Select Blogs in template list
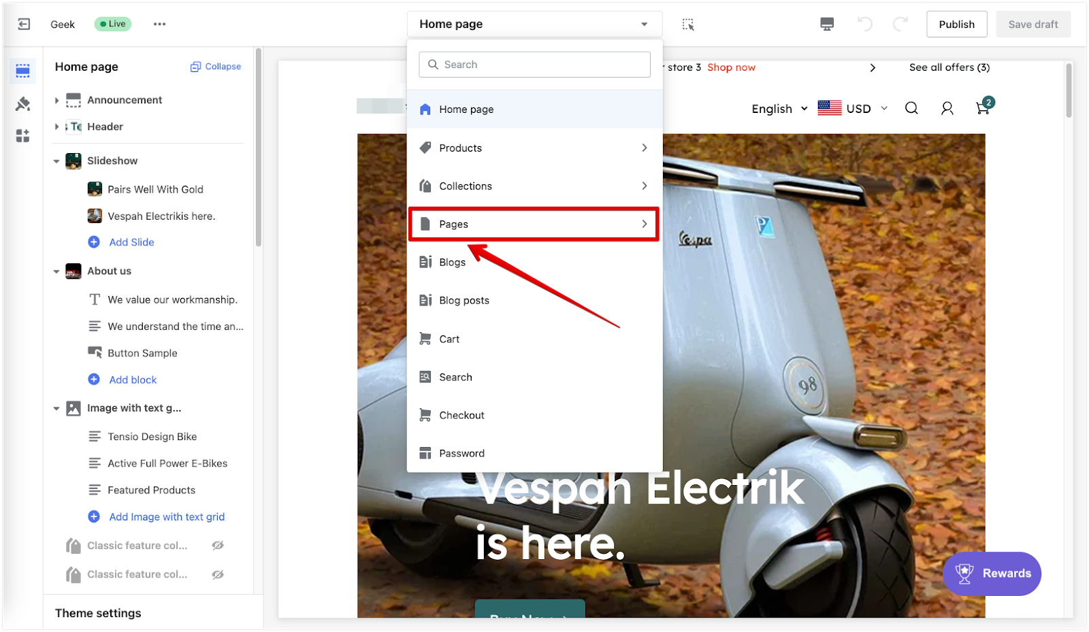The image size is (1089, 632). tap(534, 263)
